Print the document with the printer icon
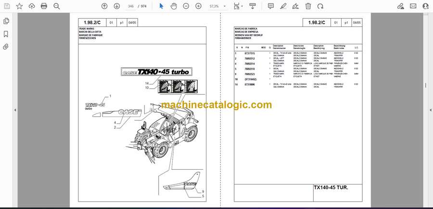Image resolution: width=433 pixels, height=209 pixels. [x=44, y=6]
